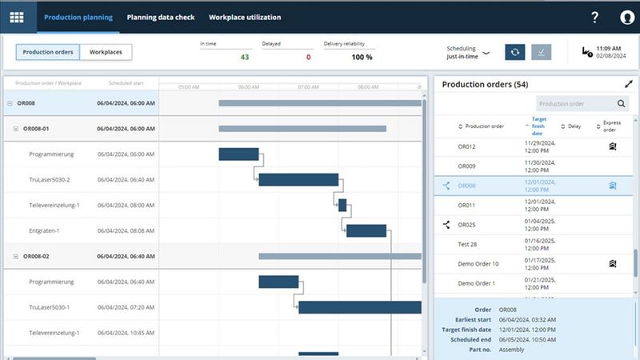
Task: Click the help question mark icon
Action: pos(594,18)
